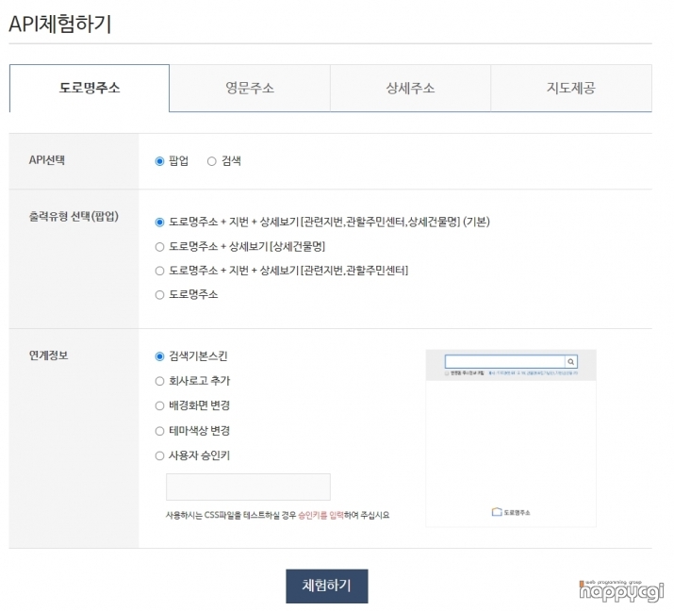Click the 체험하기 button
Screen dimensions: 674x611
pyautogui.click(x=327, y=586)
